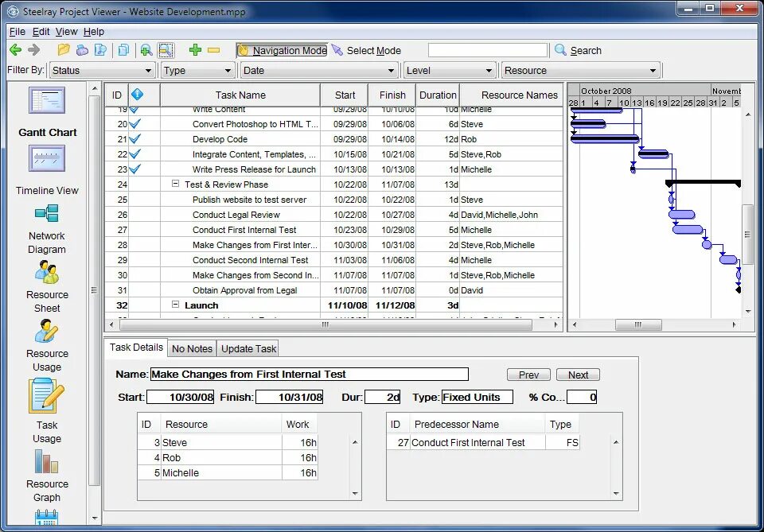Open the Date filter dropdown

pyautogui.click(x=319, y=71)
